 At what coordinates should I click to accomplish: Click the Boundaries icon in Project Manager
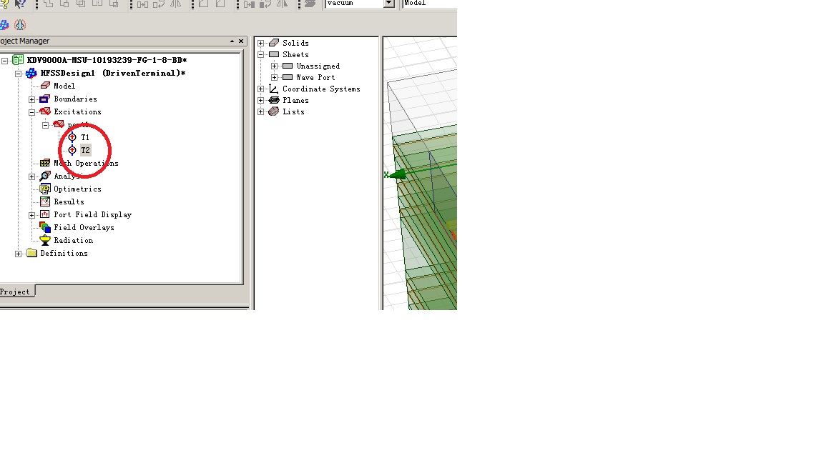45,99
